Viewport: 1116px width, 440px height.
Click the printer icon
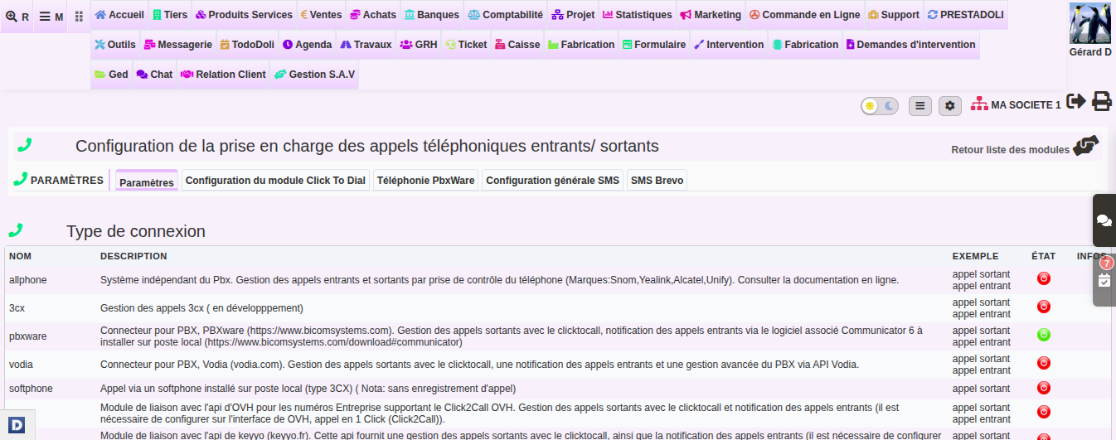point(1102,101)
